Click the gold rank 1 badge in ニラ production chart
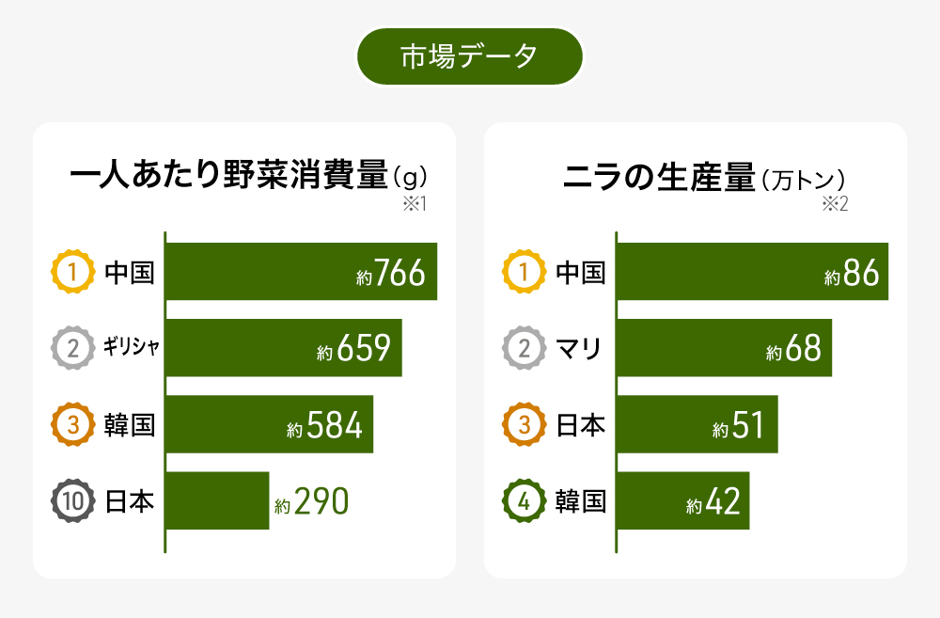 point(525,273)
